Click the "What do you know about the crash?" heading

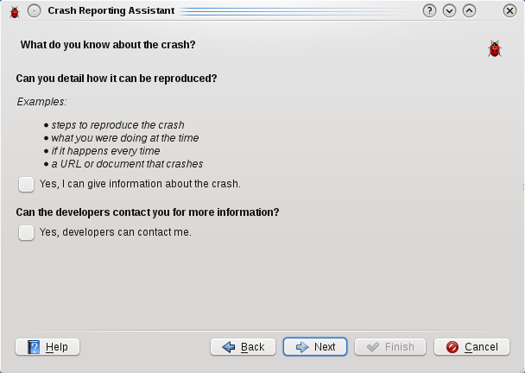pyautogui.click(x=108, y=44)
